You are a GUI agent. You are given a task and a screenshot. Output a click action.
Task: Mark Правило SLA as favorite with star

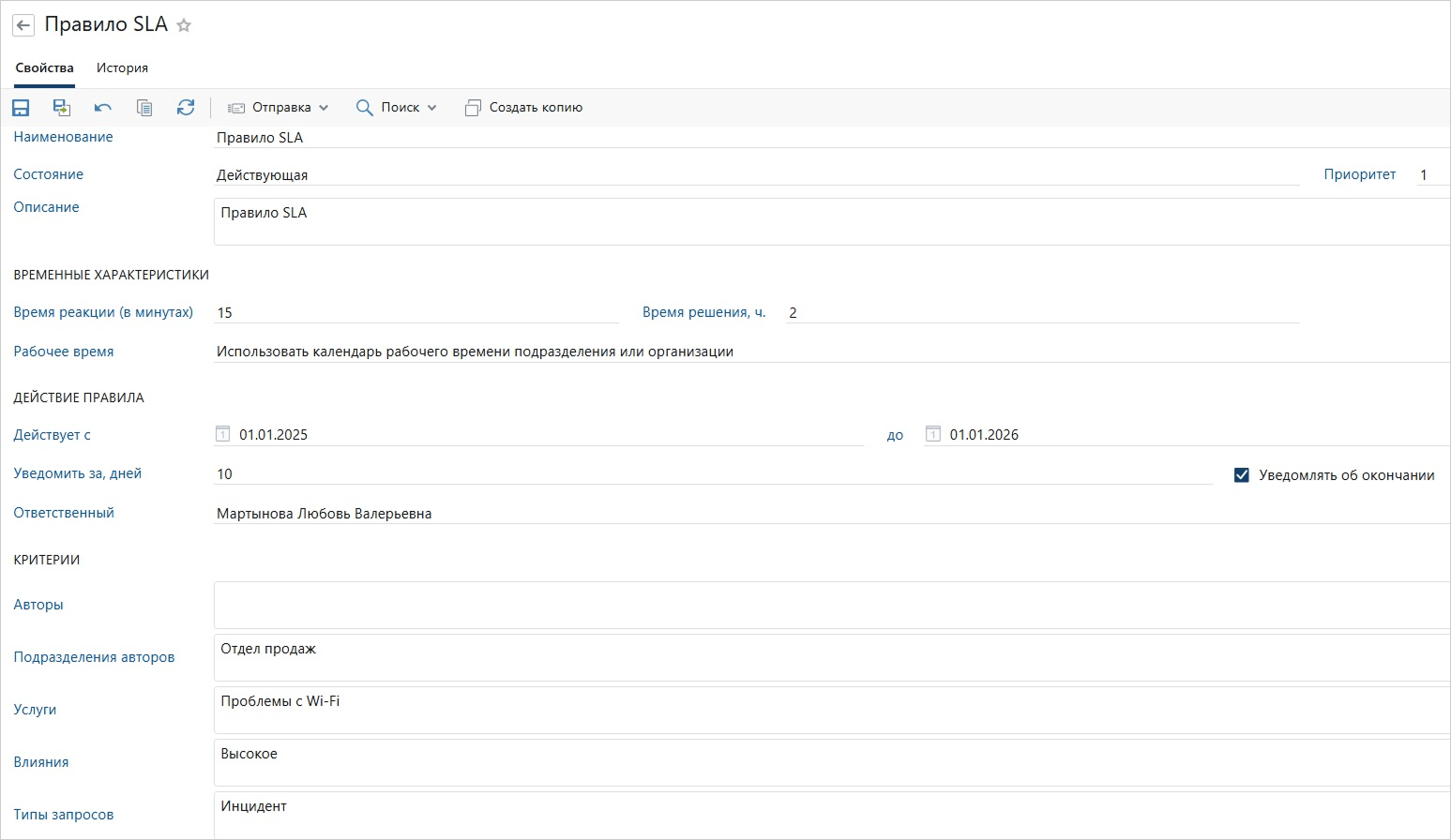(x=184, y=26)
